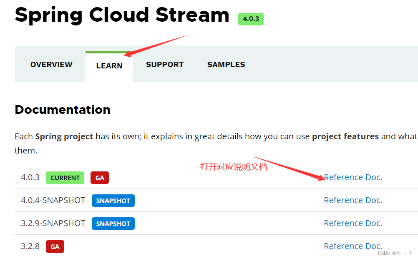Screen dimensions: 418x259
Task: Open Reference Doc for 4.0.4-SNAPSHOT
Action: point(353,200)
